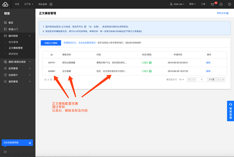Click the 通用管理 list icon

[x=5, y=82]
